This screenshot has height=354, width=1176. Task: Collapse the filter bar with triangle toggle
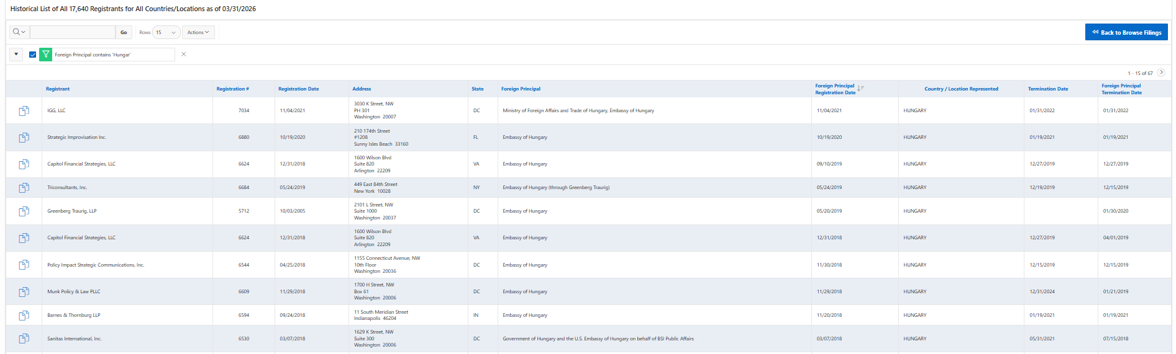[16, 55]
